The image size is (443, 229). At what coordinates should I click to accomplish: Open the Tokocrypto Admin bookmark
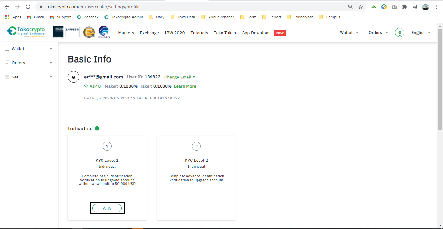coord(124,17)
